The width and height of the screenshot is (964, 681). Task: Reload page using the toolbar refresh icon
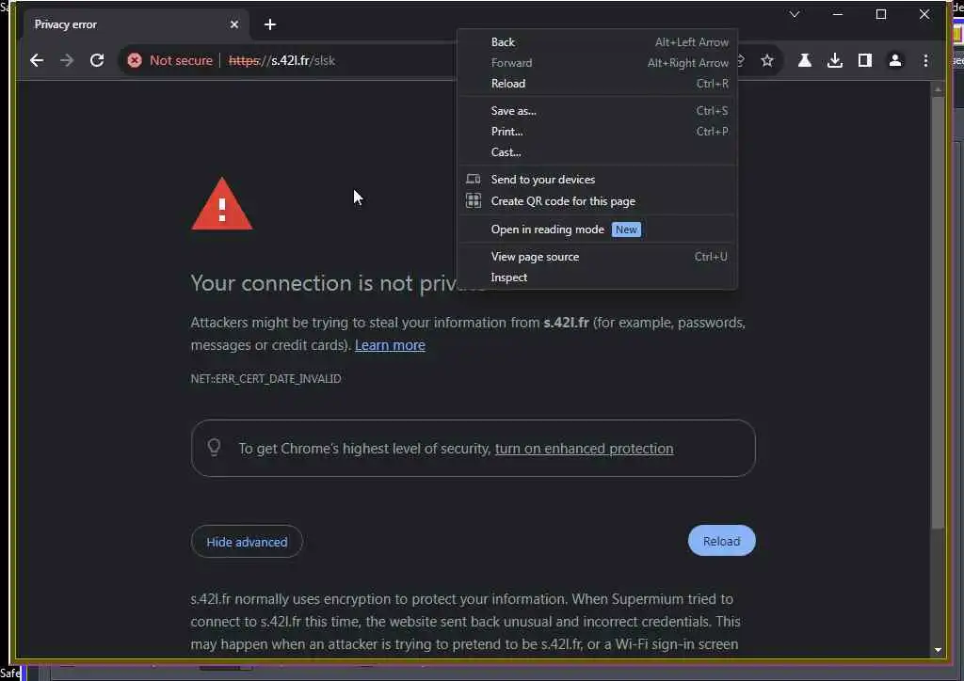tap(97, 60)
